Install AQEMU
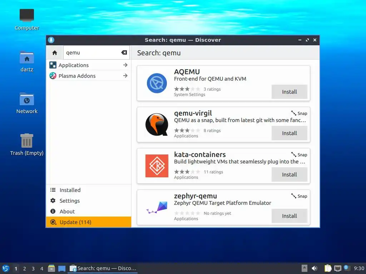The image size is (366, 274). [290, 92]
